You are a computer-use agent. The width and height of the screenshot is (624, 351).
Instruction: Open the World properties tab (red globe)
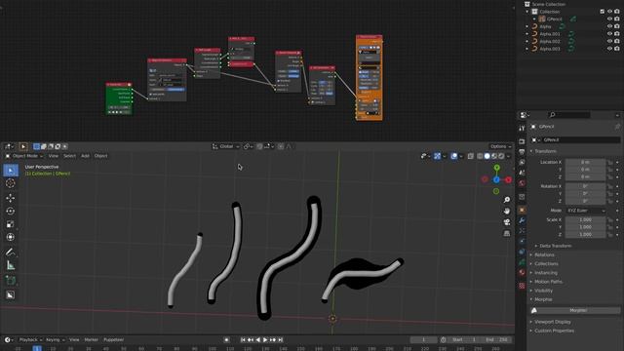[x=523, y=183]
